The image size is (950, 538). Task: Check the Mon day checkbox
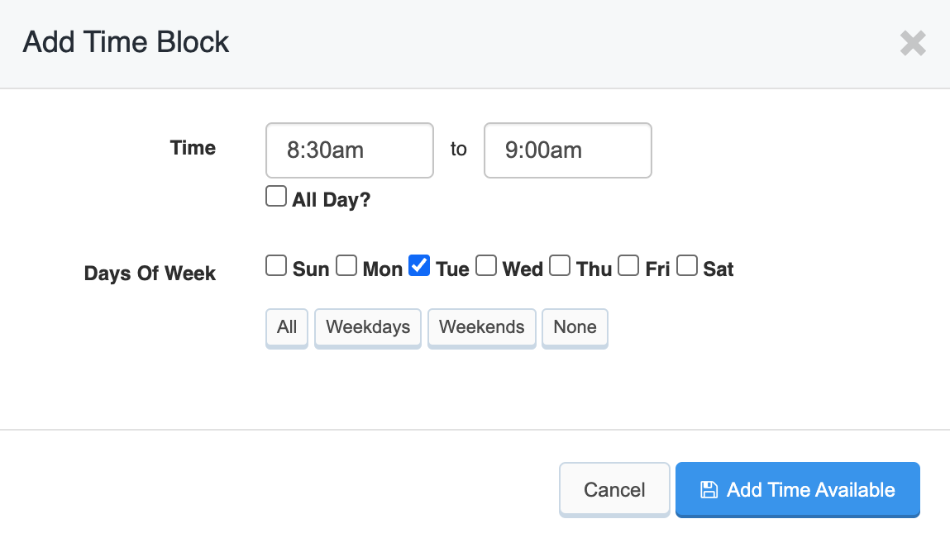(346, 265)
